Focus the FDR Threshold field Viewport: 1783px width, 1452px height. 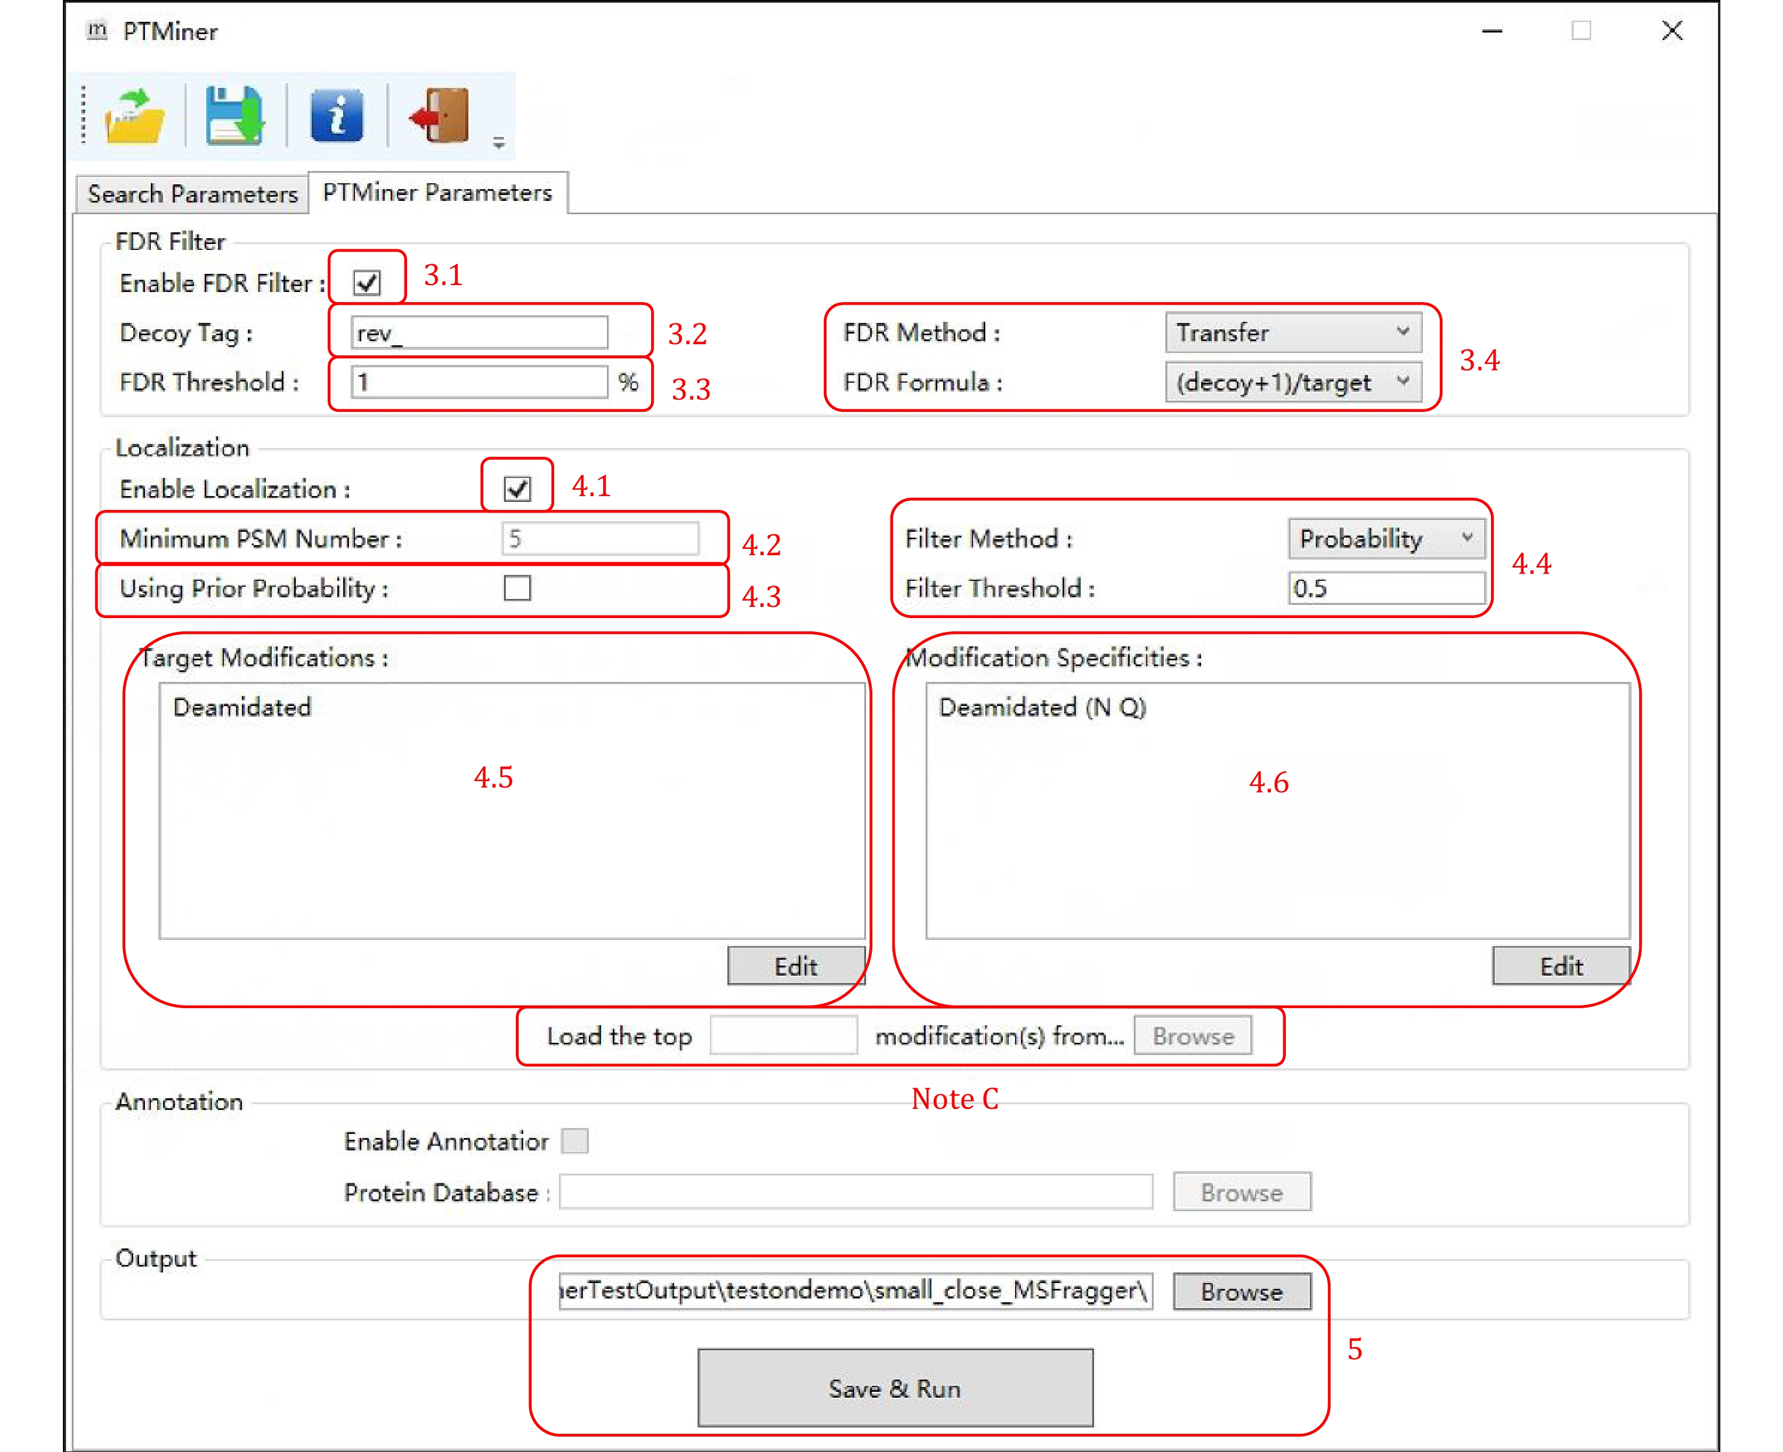(x=479, y=382)
